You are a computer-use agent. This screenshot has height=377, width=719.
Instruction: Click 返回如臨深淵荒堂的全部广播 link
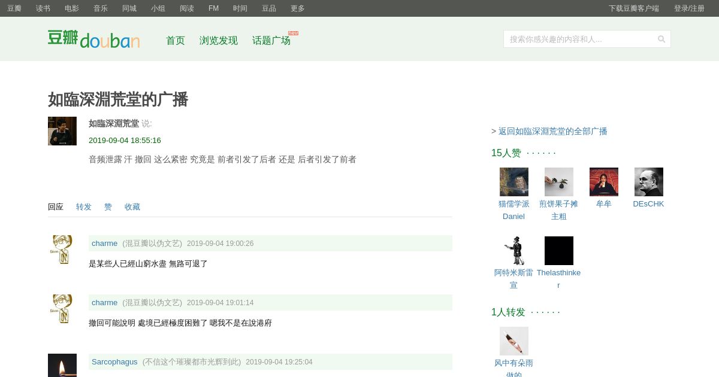553,131
